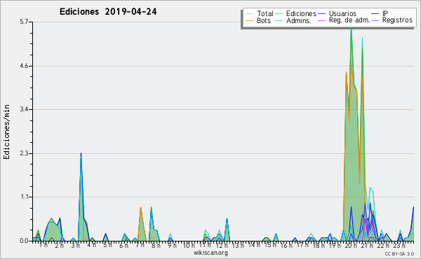Viewport: 421px width, 259px height.
Task: Click the 5.7 y-axis value
Action: pyautogui.click(x=24, y=22)
